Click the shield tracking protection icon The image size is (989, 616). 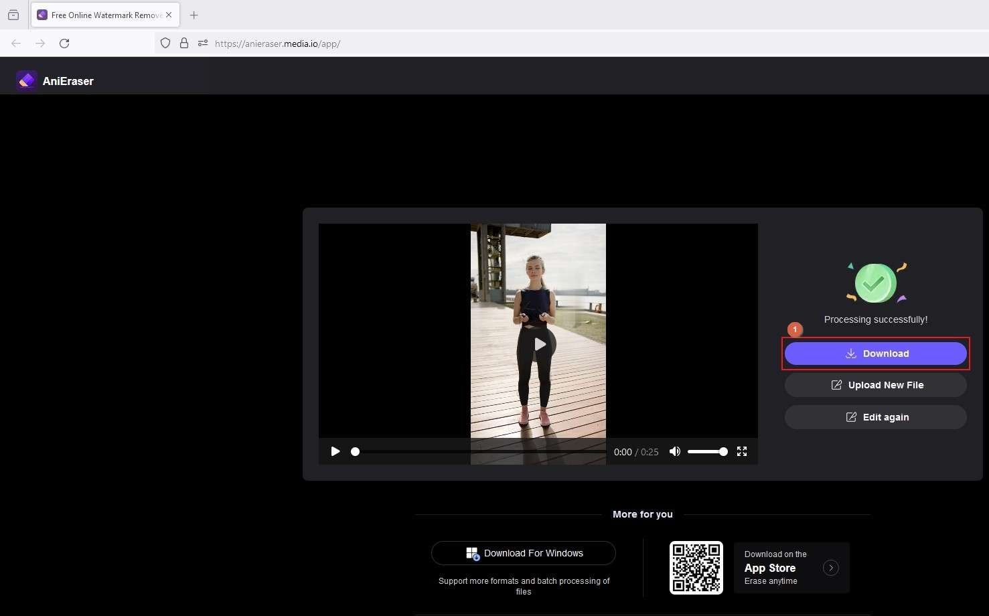pyautogui.click(x=165, y=44)
